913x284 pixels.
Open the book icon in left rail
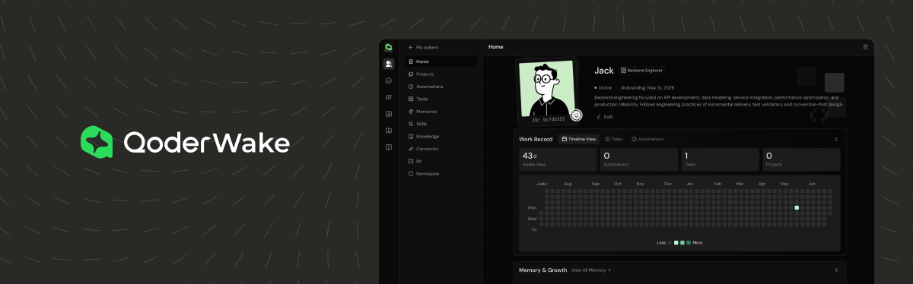click(389, 147)
